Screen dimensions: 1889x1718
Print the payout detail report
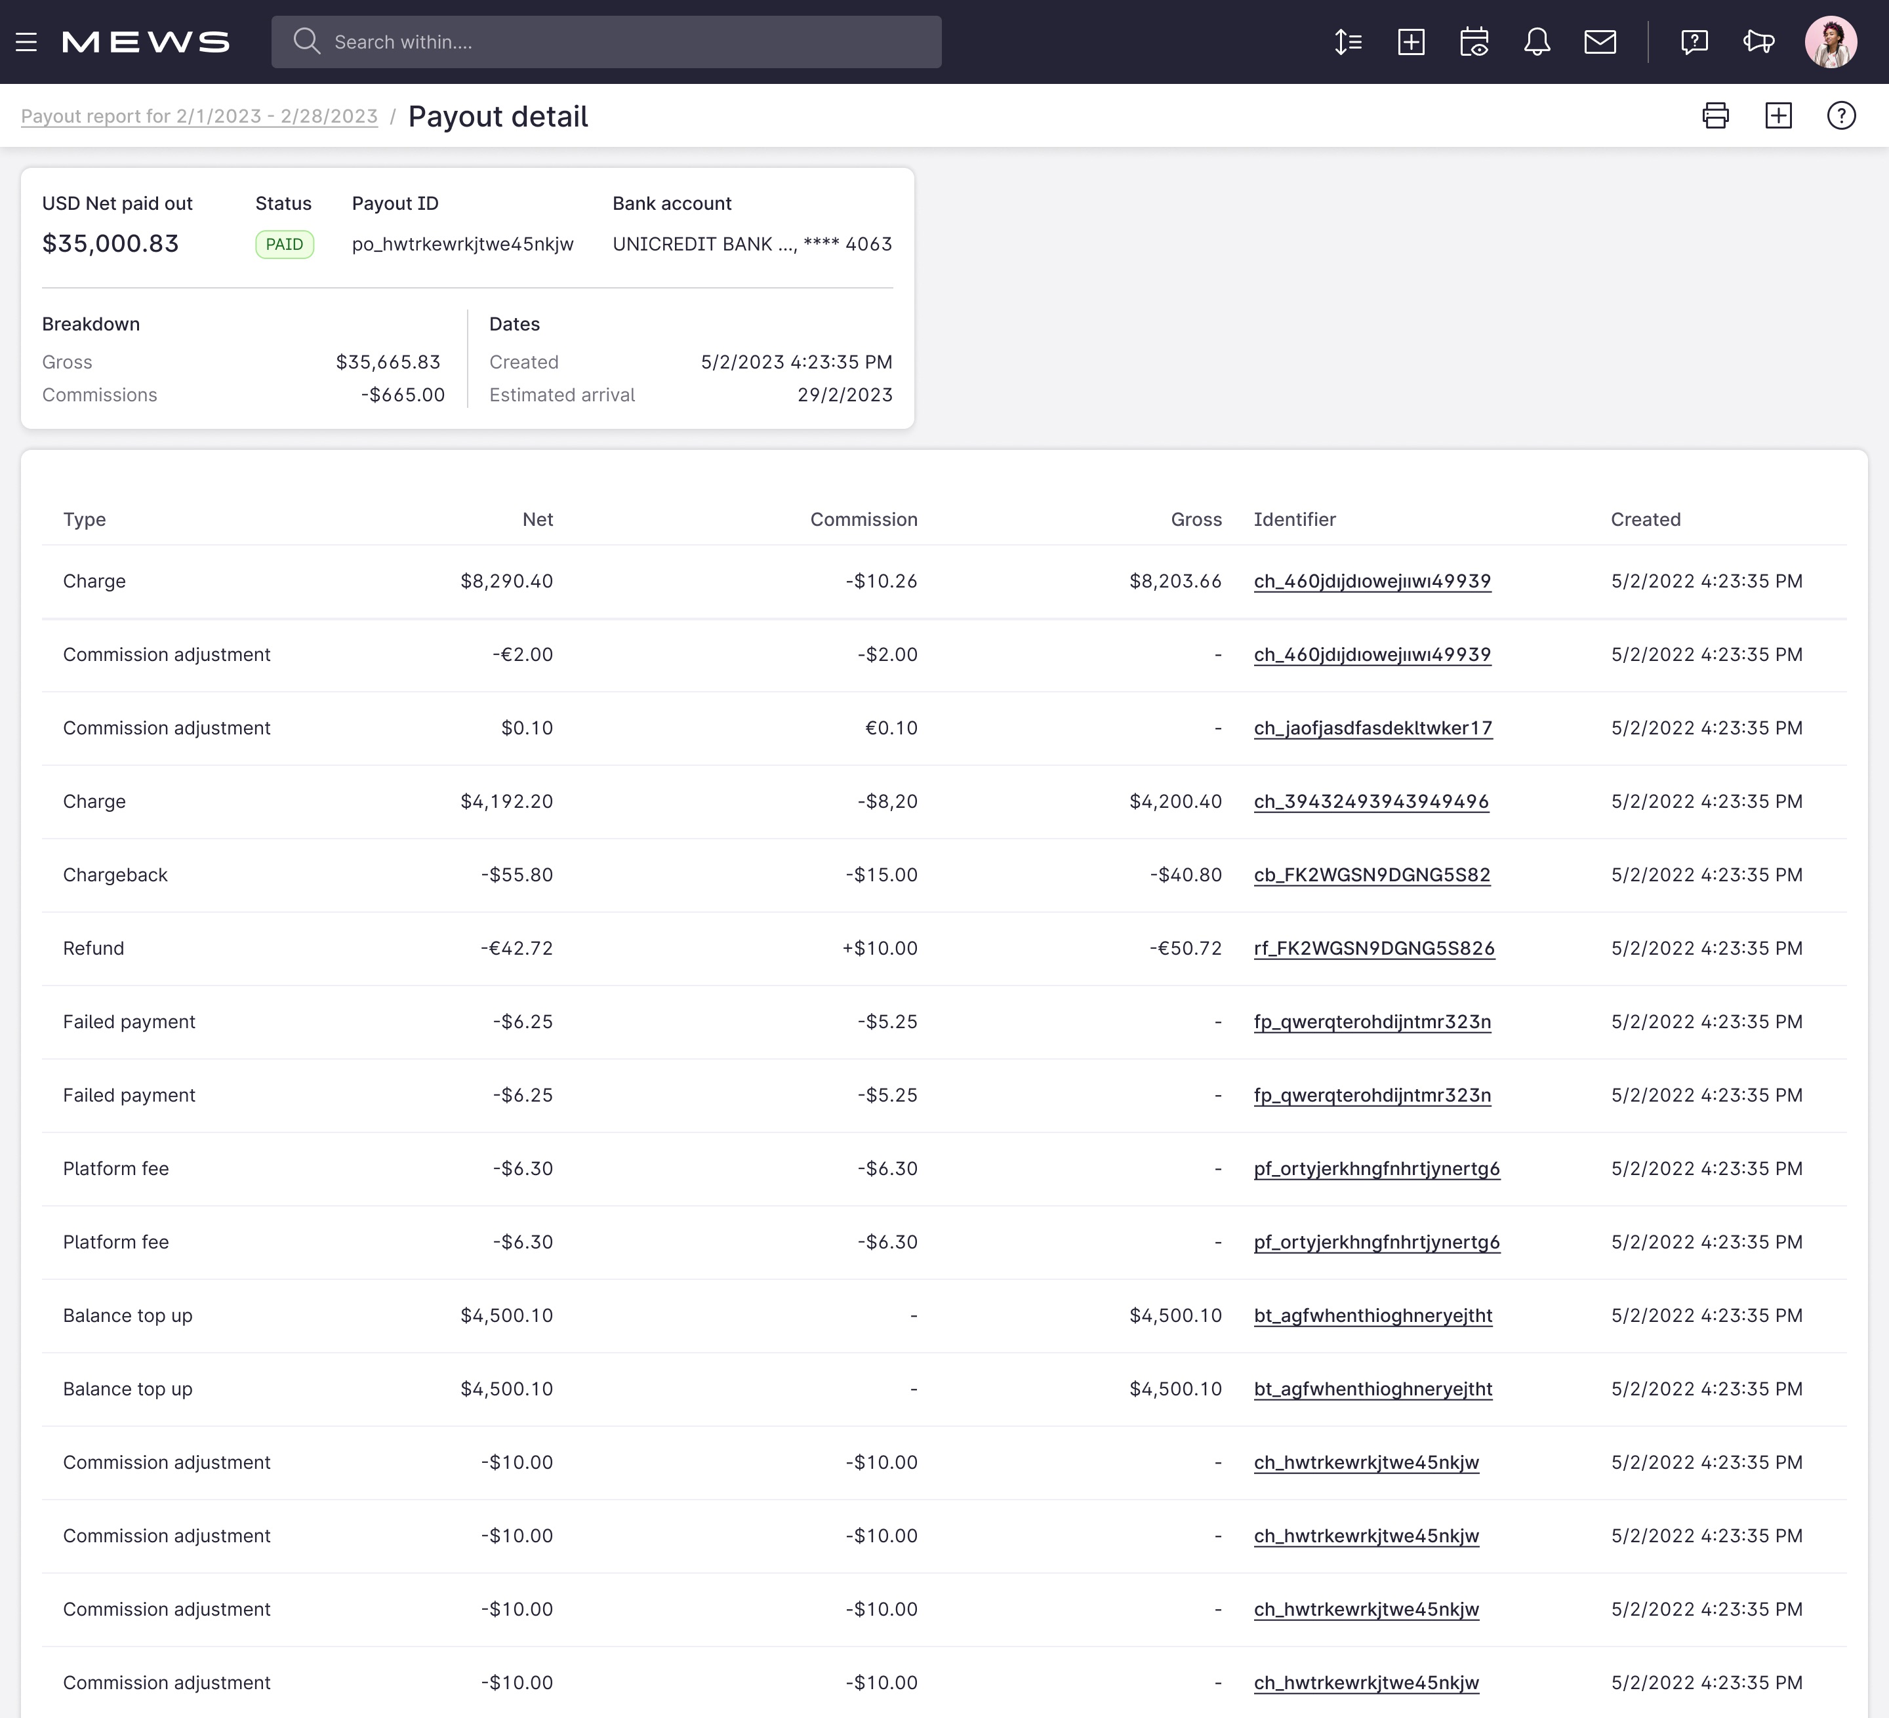point(1716,115)
